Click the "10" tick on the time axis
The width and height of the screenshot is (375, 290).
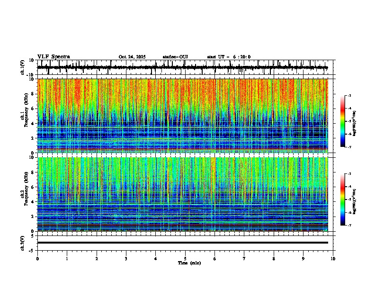coord(333,259)
